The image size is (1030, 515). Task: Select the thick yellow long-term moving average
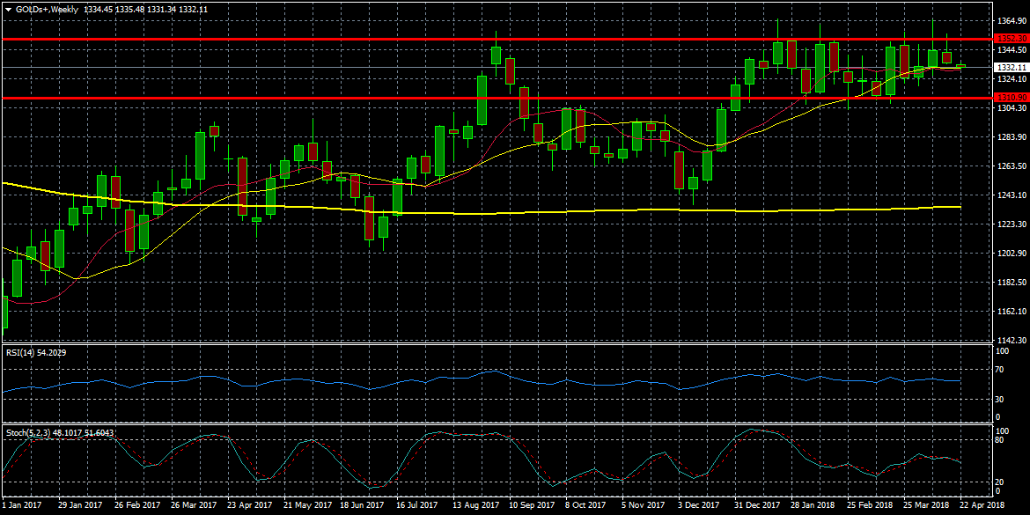point(528,211)
